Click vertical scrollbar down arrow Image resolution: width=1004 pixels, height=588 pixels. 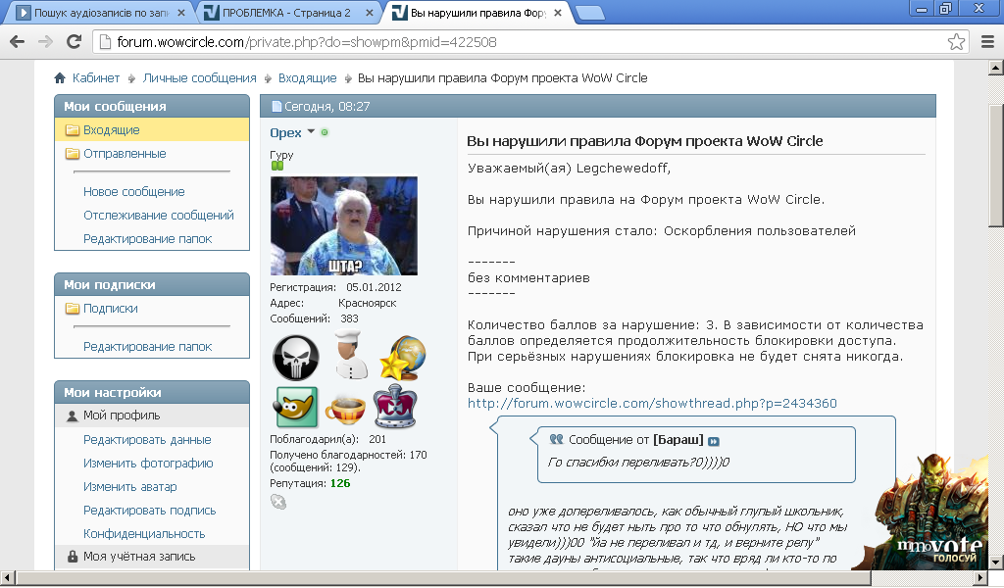996,563
